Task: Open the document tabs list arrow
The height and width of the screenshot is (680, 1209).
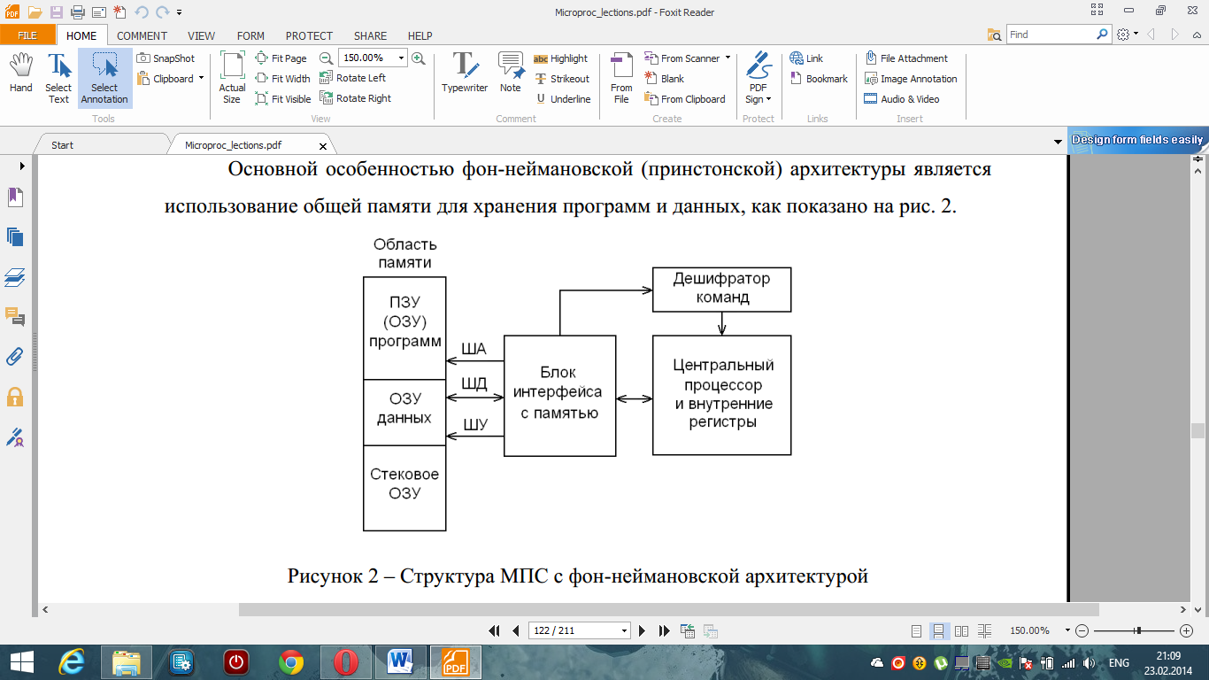Action: [1058, 143]
